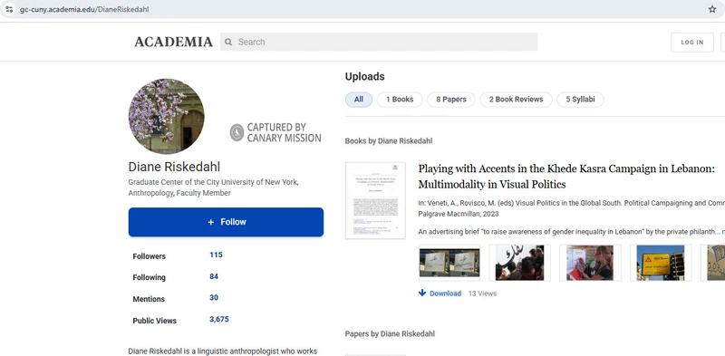This screenshot has width=725, height=356.
Task: Click the Followers label
Action: coord(149,256)
